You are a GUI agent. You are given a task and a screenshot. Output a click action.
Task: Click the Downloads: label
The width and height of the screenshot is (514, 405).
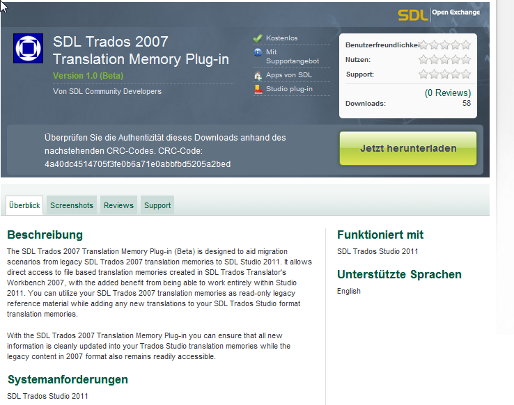pyautogui.click(x=366, y=104)
